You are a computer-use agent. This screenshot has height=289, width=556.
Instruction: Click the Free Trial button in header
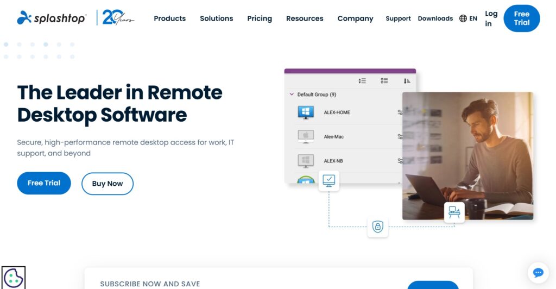click(x=522, y=18)
